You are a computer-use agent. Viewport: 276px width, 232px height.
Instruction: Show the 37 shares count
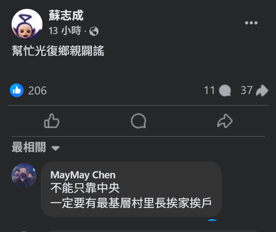click(x=247, y=90)
